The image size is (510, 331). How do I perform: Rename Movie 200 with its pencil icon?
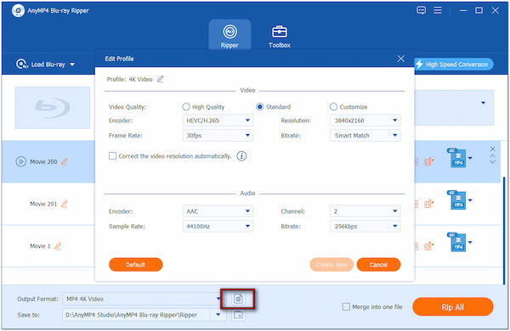[x=65, y=161]
